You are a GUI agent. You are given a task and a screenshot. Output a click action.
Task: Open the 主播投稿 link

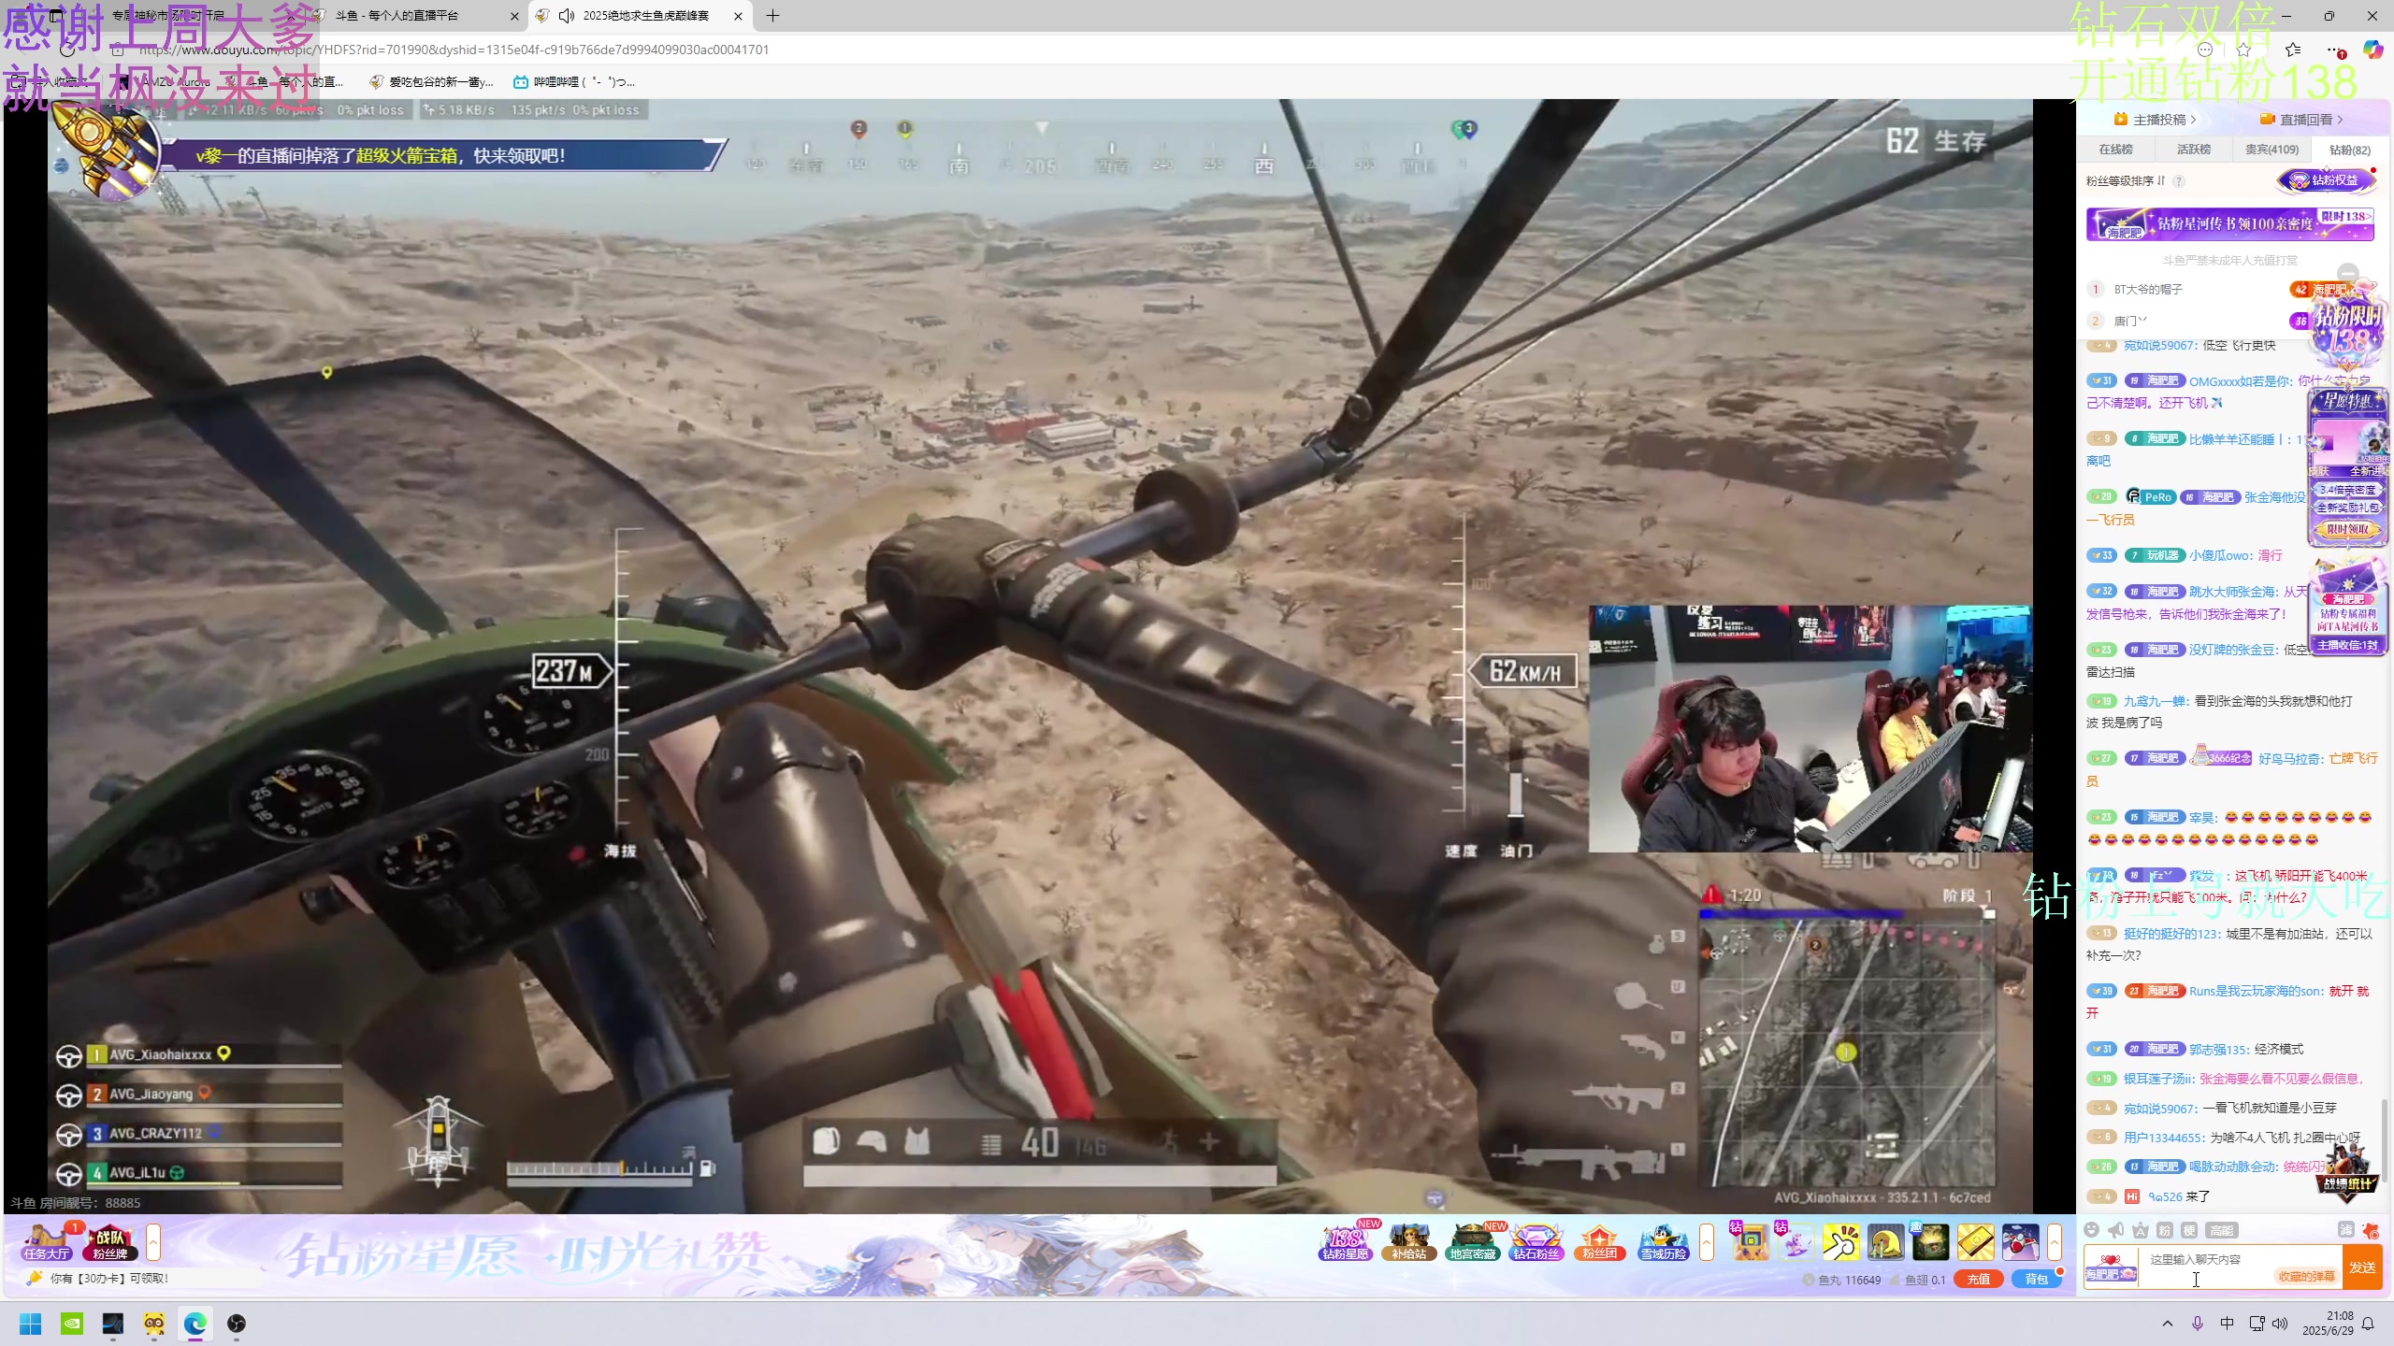[2155, 120]
